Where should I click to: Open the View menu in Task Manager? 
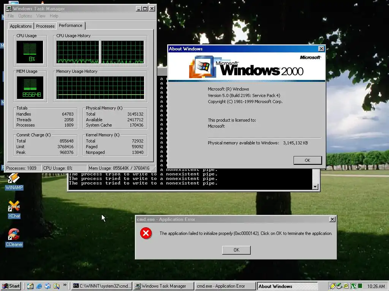click(41, 16)
